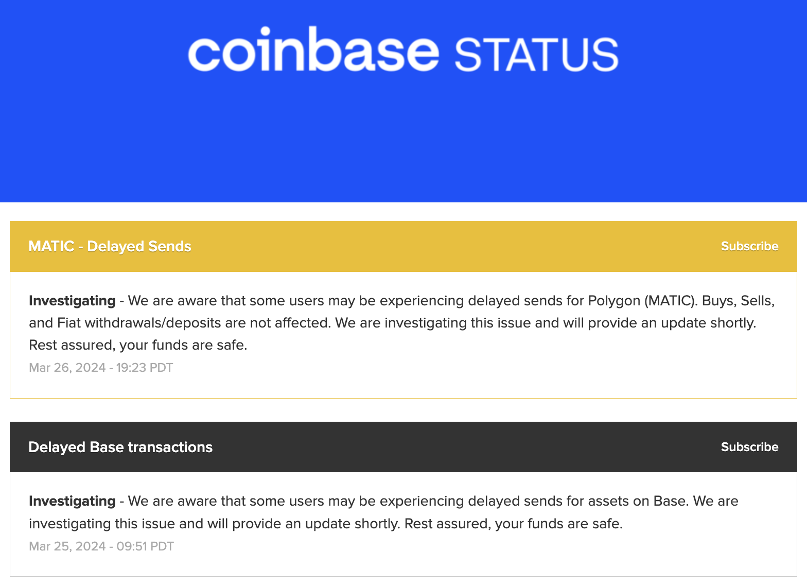Screen dimensions: 807x586
Task: Click the white page background below the banner
Action: coord(403,210)
